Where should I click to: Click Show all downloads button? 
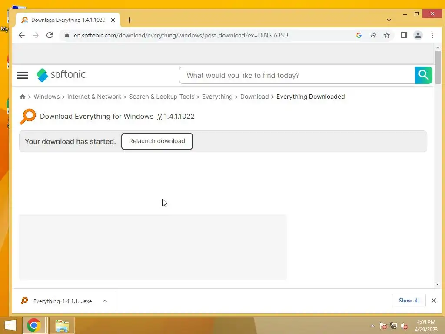408,301
